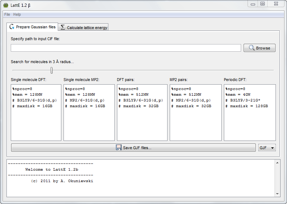This screenshot has height=204, width=287.
Task: Click the LattE app icon in title bar
Action: (x=6, y=5)
